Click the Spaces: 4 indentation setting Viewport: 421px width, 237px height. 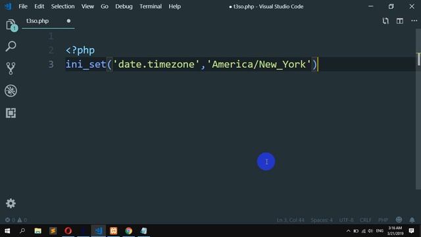322,220
